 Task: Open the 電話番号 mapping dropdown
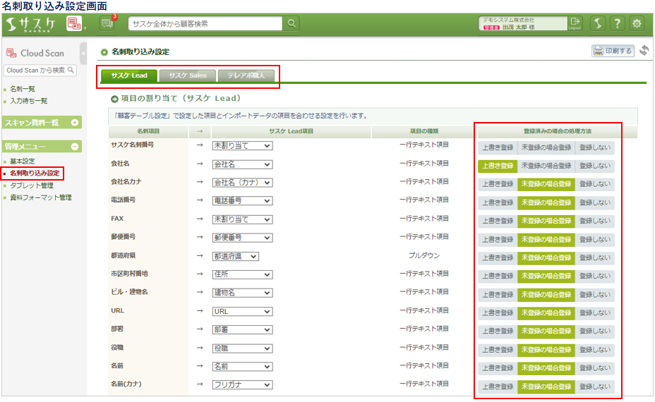point(242,201)
